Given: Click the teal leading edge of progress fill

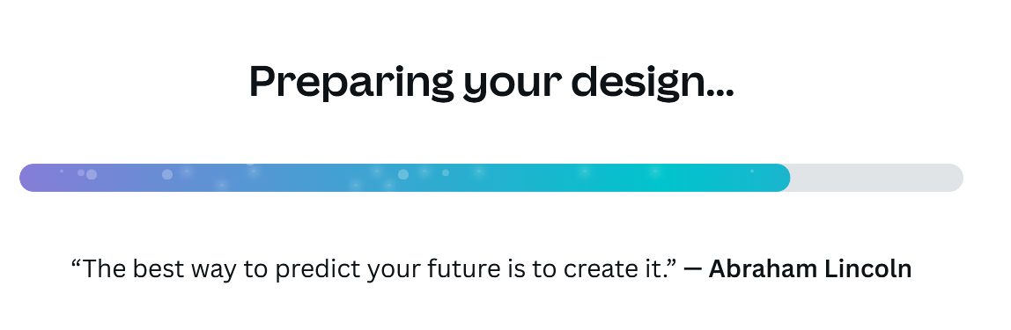Looking at the screenshot, I should tap(777, 178).
